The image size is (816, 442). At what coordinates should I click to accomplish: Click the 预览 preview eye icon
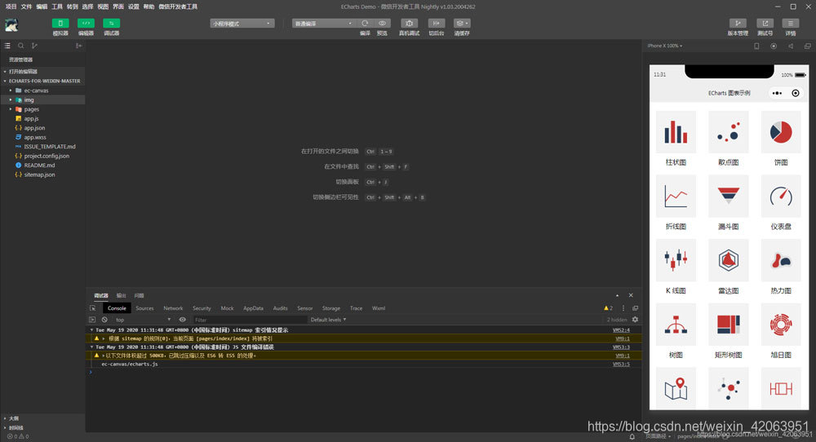(382, 24)
